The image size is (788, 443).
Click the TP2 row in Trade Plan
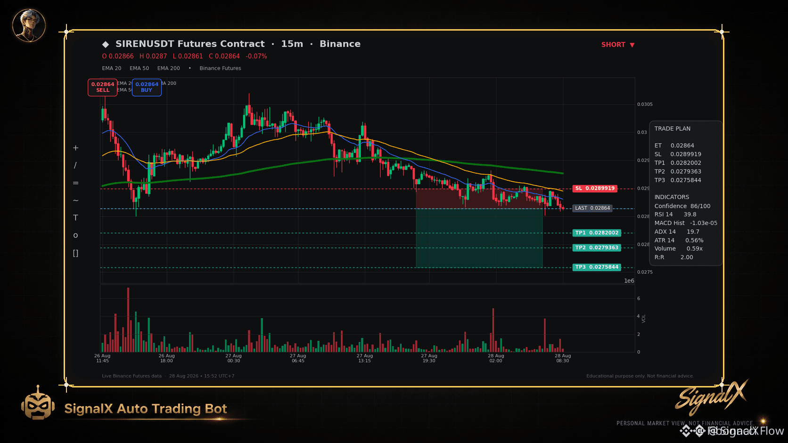(x=678, y=171)
